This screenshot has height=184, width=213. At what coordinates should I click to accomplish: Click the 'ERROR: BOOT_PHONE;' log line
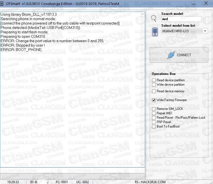point(21,50)
